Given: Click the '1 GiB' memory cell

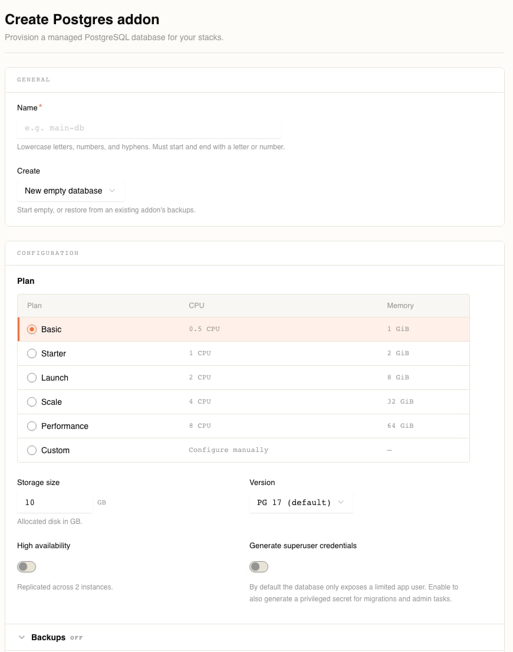Looking at the screenshot, I should (398, 329).
